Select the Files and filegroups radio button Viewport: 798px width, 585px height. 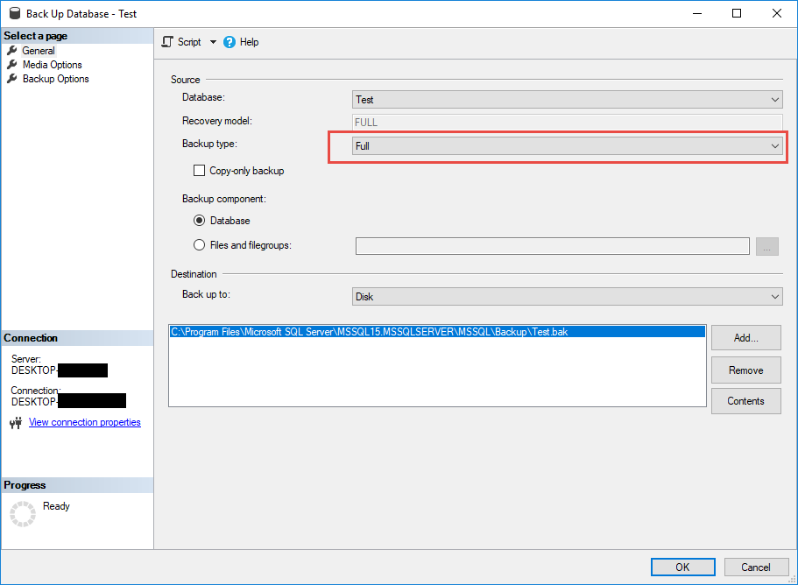pos(200,245)
